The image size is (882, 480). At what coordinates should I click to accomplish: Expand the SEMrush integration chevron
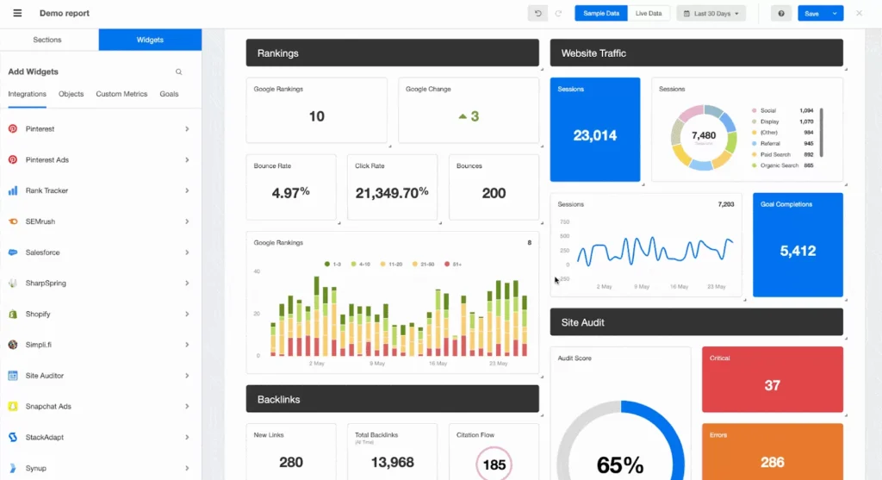pyautogui.click(x=187, y=221)
